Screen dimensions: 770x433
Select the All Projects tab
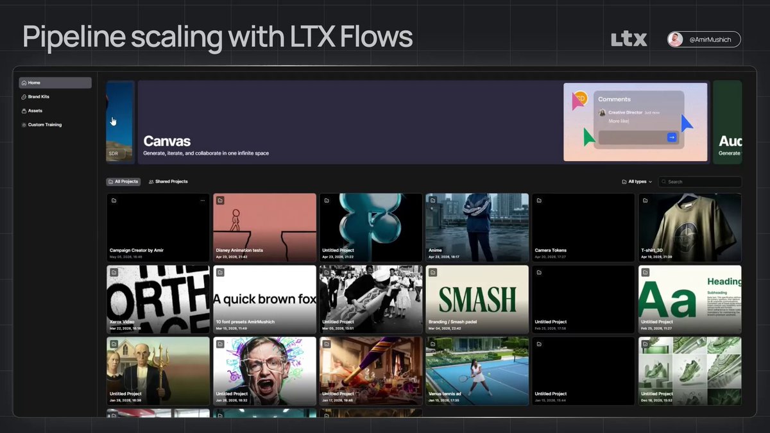click(x=123, y=182)
